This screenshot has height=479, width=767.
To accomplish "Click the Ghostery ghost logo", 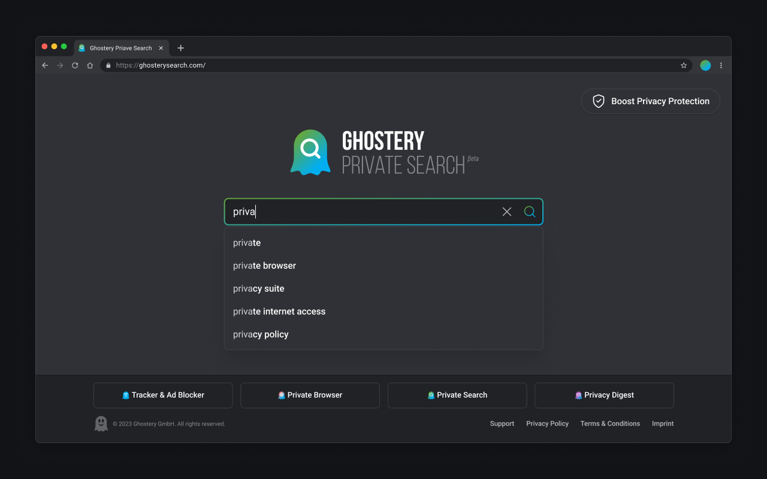I will pyautogui.click(x=310, y=152).
